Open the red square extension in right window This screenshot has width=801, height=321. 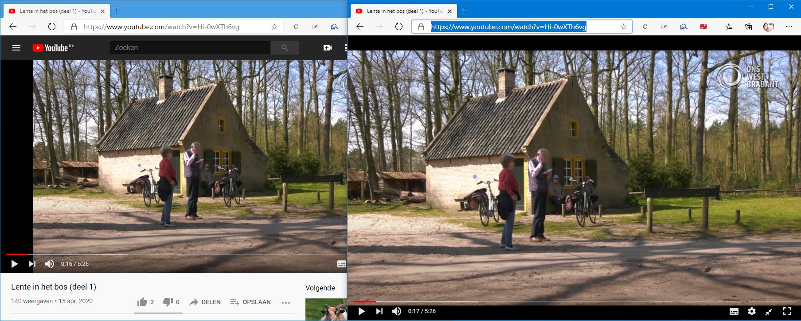point(703,27)
